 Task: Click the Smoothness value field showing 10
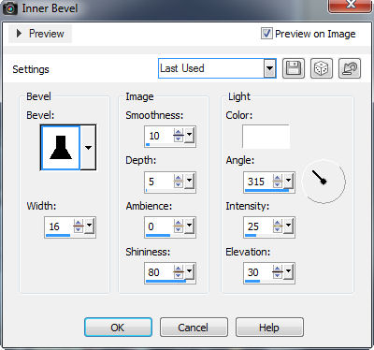click(x=159, y=136)
